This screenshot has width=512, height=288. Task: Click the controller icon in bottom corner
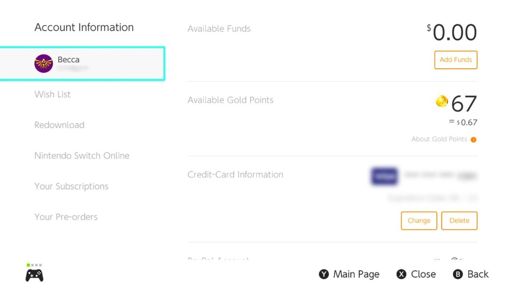click(x=35, y=275)
